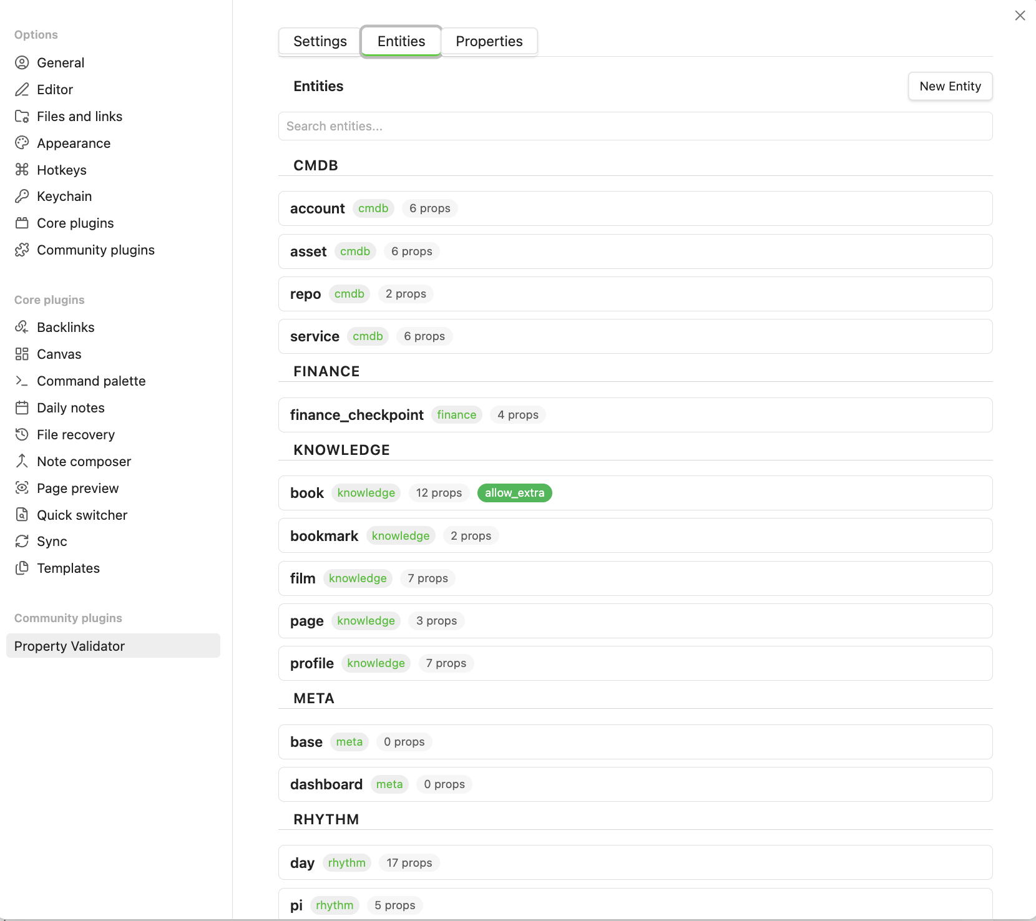The height and width of the screenshot is (921, 1036).
Task: Select the Quick switcher option
Action: (x=82, y=515)
